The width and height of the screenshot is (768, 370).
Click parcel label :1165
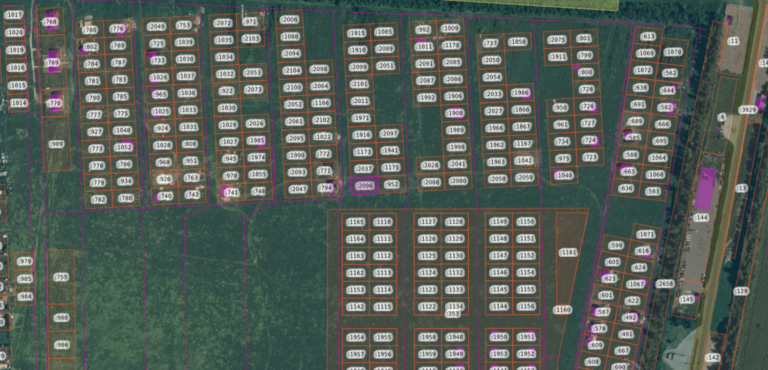[356, 222]
